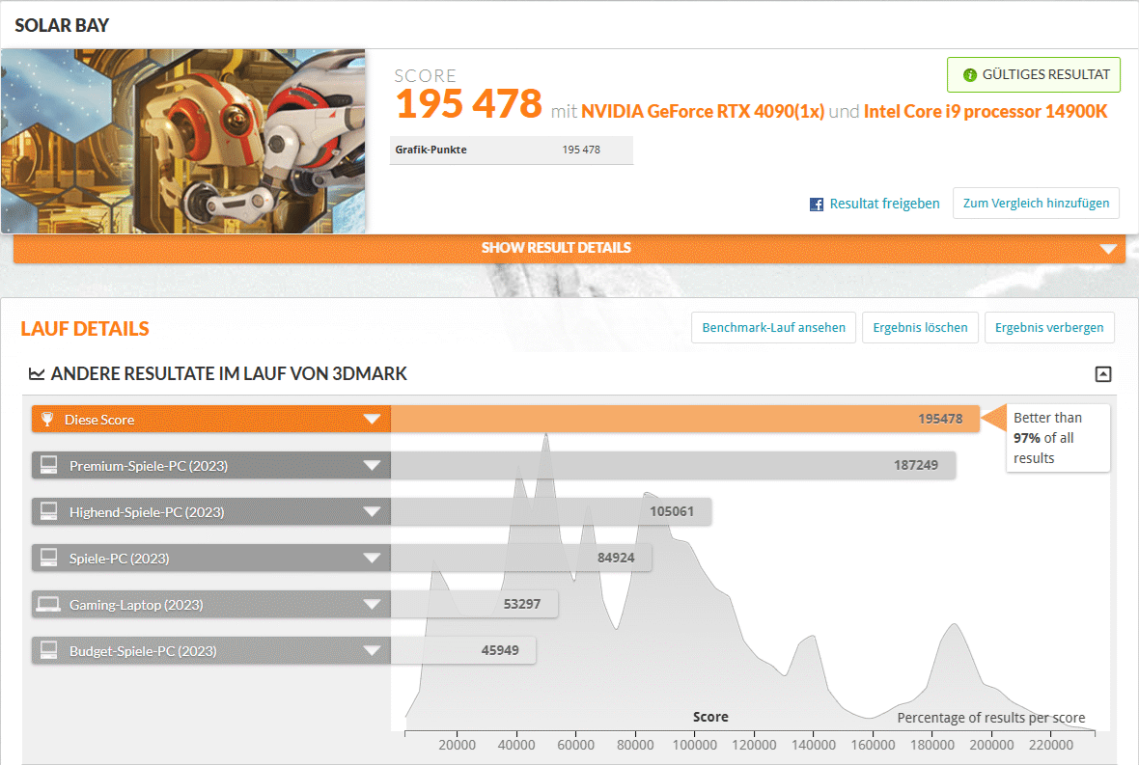The image size is (1139, 765).
Task: Open the Intel Core i9 processor 14900K link
Action: click(985, 111)
